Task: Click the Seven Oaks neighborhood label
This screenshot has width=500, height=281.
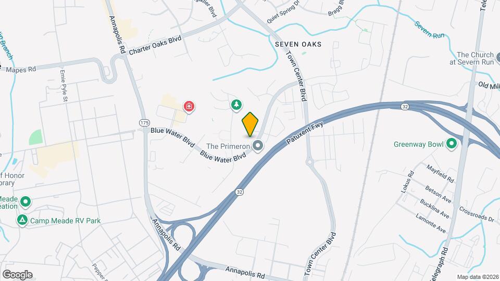Action: pyautogui.click(x=298, y=44)
